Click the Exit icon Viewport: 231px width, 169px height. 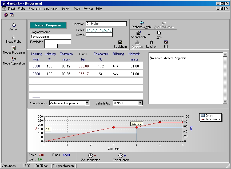(166, 42)
